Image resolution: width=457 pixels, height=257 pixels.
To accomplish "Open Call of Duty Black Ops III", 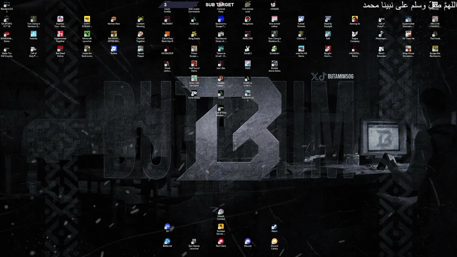I will (x=167, y=37).
